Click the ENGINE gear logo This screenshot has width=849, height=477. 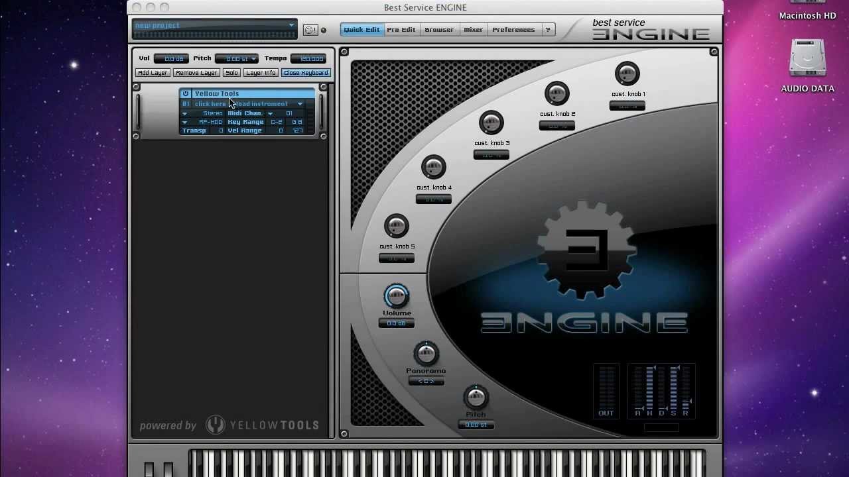click(587, 250)
